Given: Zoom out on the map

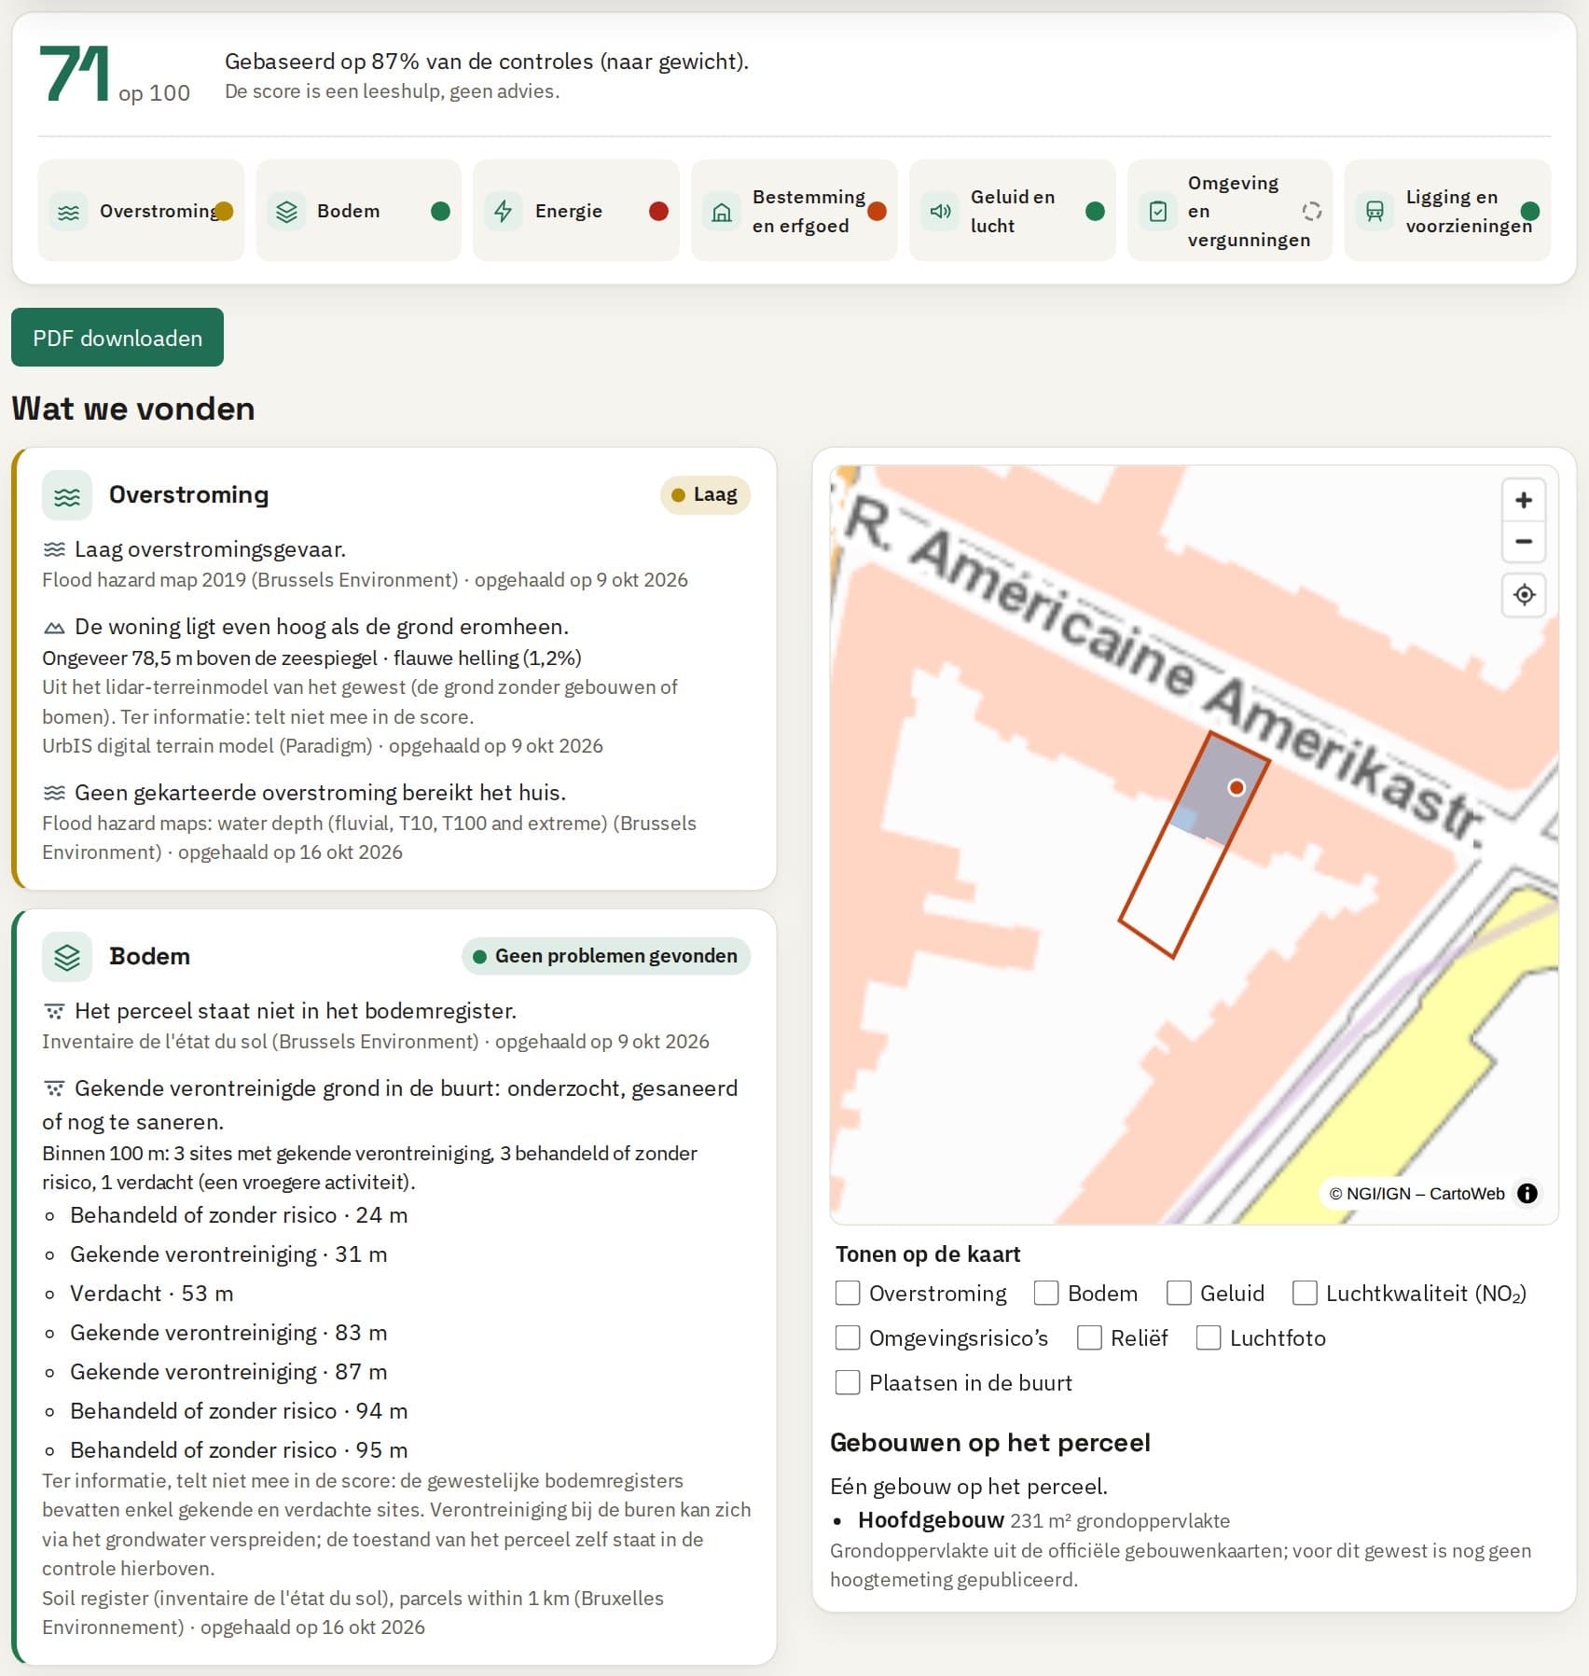Looking at the screenshot, I should pyautogui.click(x=1524, y=542).
